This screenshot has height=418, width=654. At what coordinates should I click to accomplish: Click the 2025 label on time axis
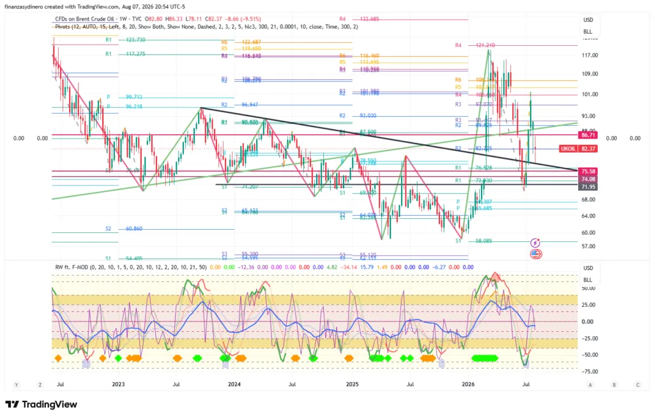coord(352,384)
